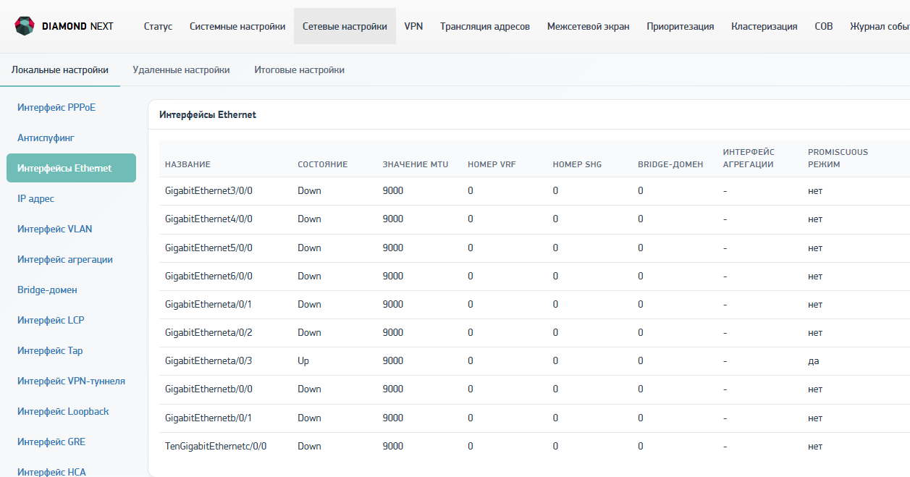Image resolution: width=910 pixels, height=477 pixels.
Task: Select row GigabitEthernet3/0/0
Action: coord(534,191)
